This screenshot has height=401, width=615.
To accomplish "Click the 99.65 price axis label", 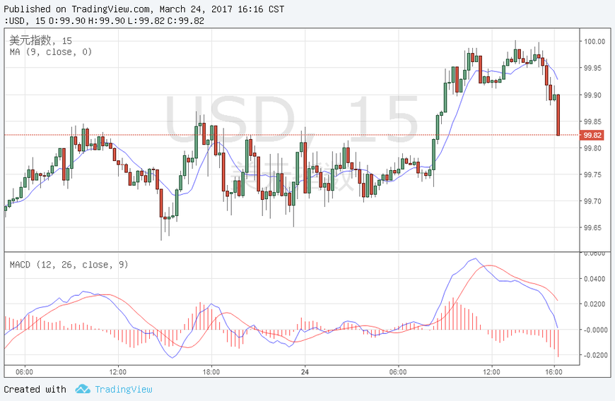I will pos(592,228).
